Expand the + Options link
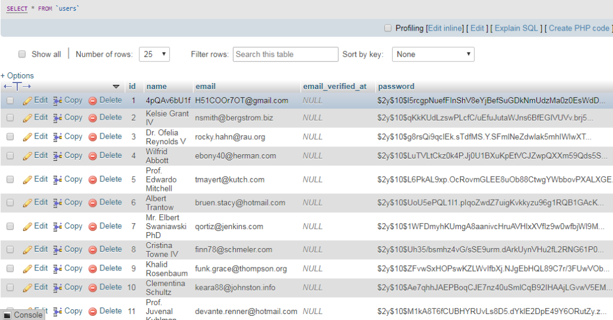This screenshot has width=613, height=320. coord(17,76)
